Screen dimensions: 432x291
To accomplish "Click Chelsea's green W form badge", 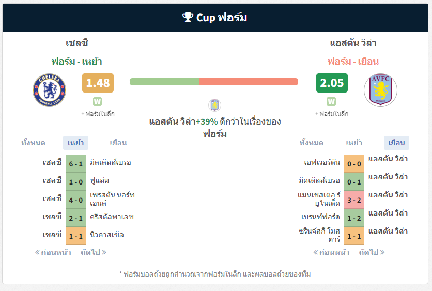I will [x=98, y=102].
